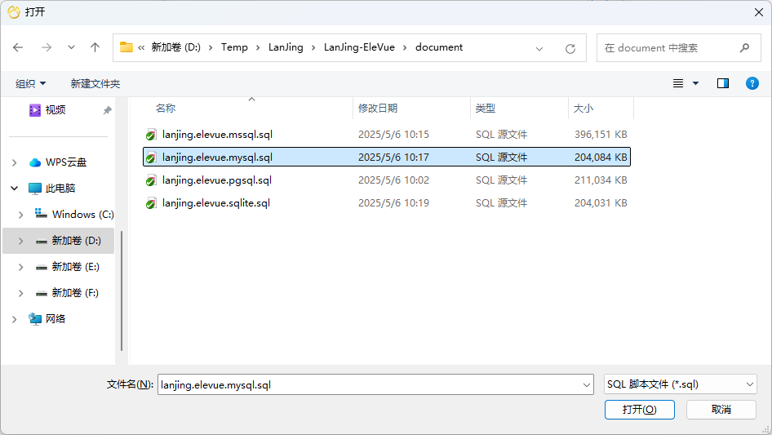Click the sqlite.sql file icon
Screen dimensions: 772x435
151,203
